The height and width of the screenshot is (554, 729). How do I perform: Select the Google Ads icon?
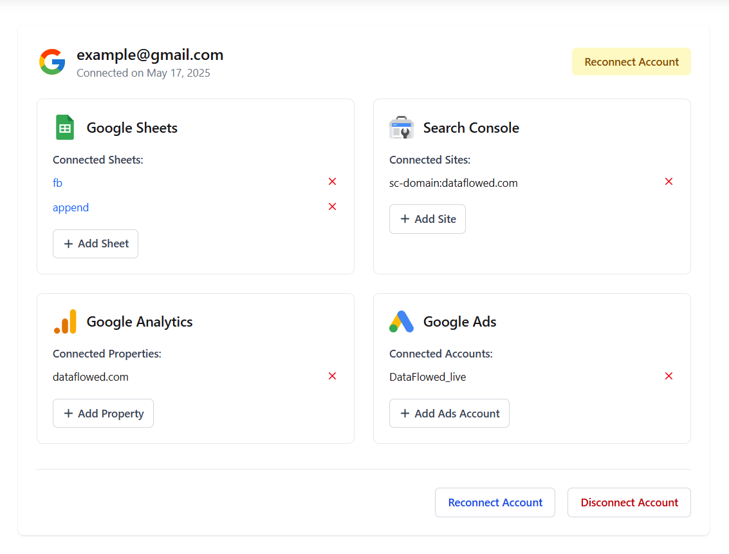point(401,321)
